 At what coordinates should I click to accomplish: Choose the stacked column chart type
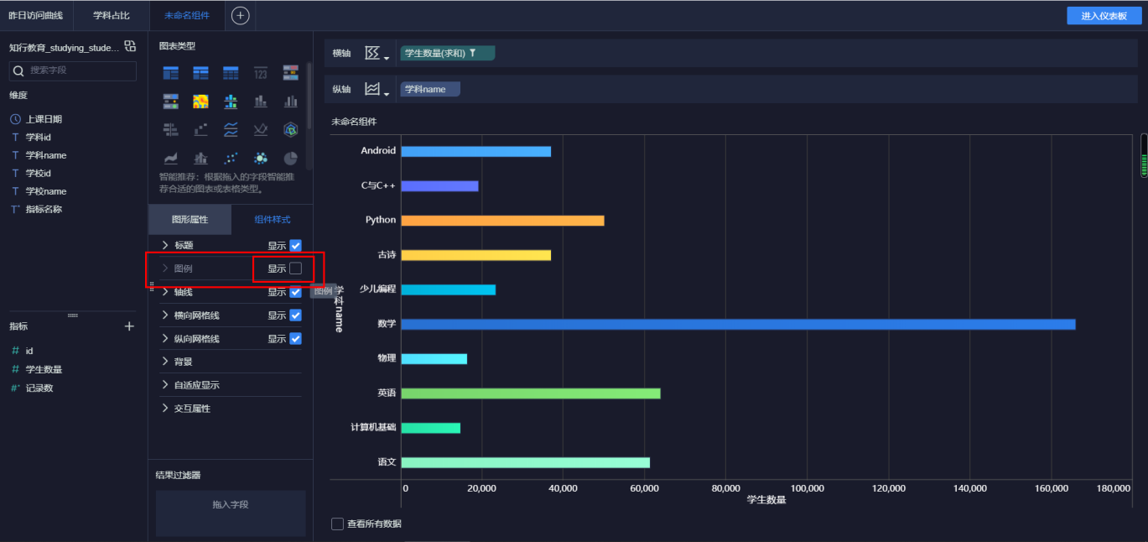tap(261, 102)
